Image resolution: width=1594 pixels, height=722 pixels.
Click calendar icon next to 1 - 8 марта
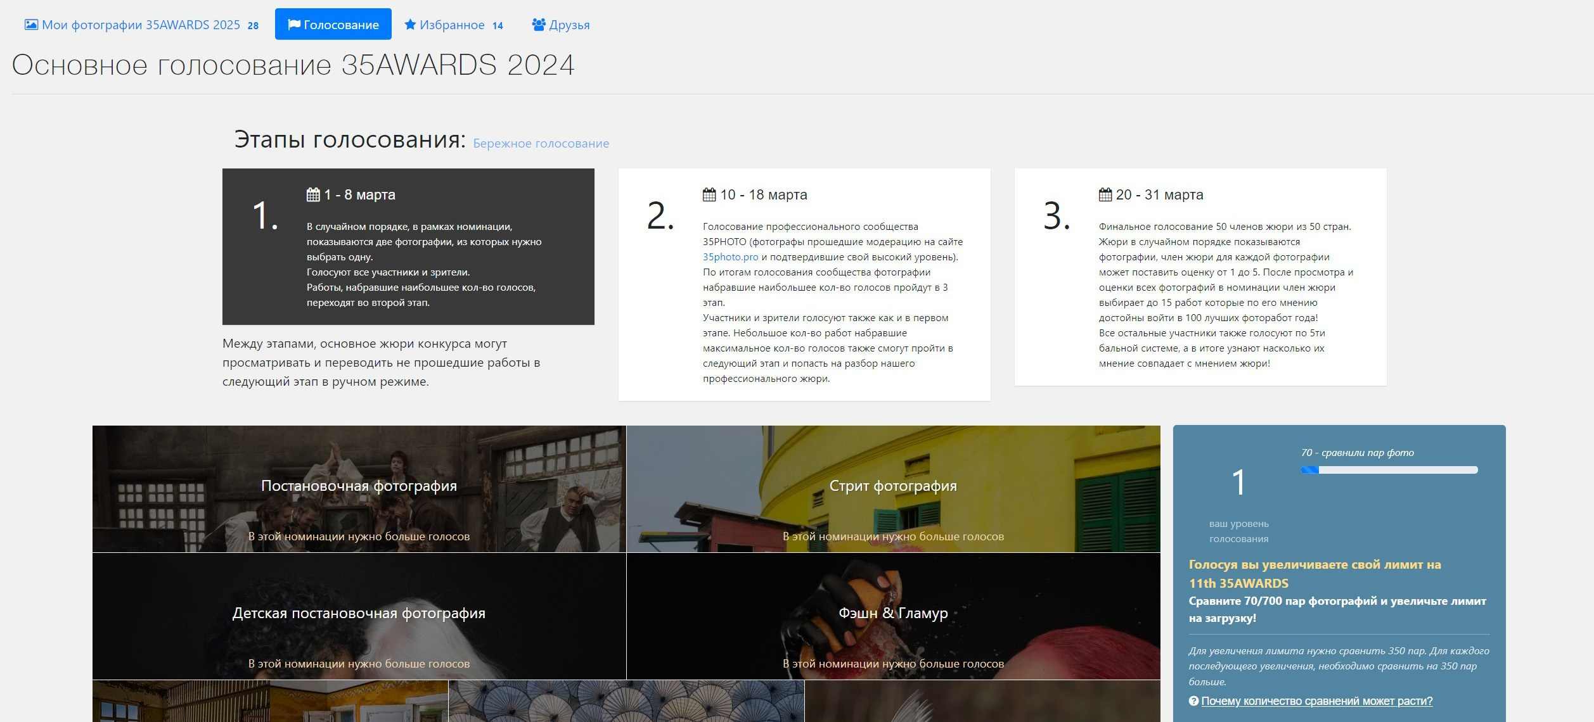click(313, 194)
